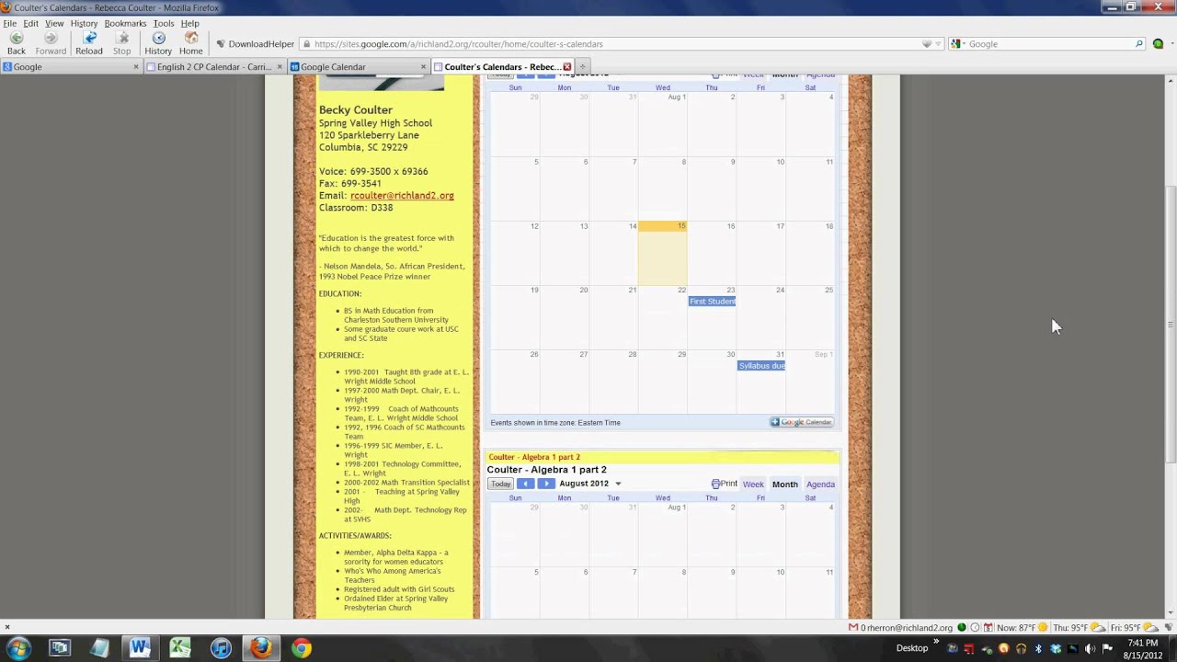This screenshot has height=662, width=1177.
Task: Open Google Chrome from taskbar
Action: tap(301, 648)
